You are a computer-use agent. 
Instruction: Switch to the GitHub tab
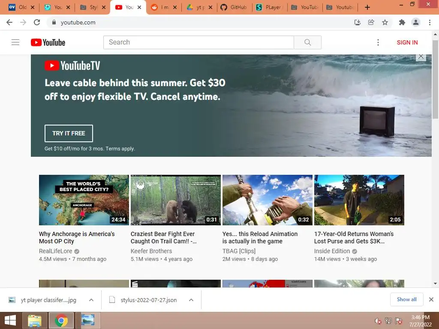(235, 7)
